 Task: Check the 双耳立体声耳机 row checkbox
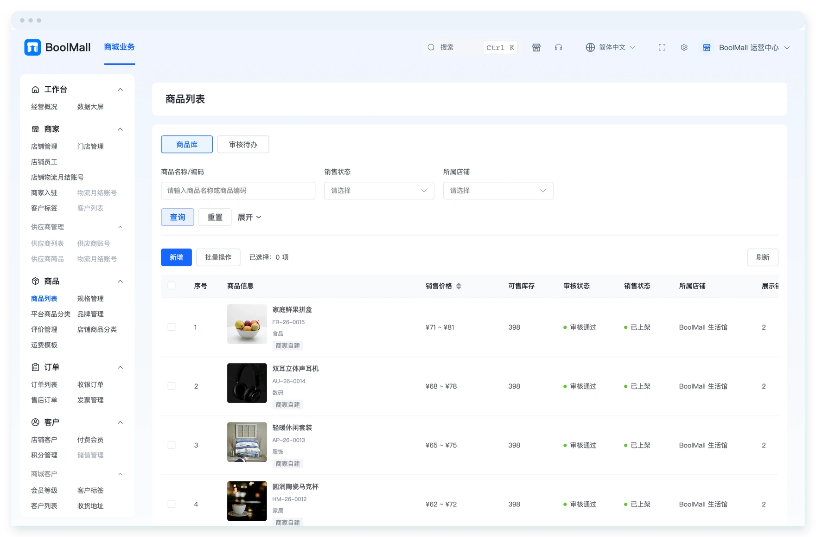click(172, 386)
